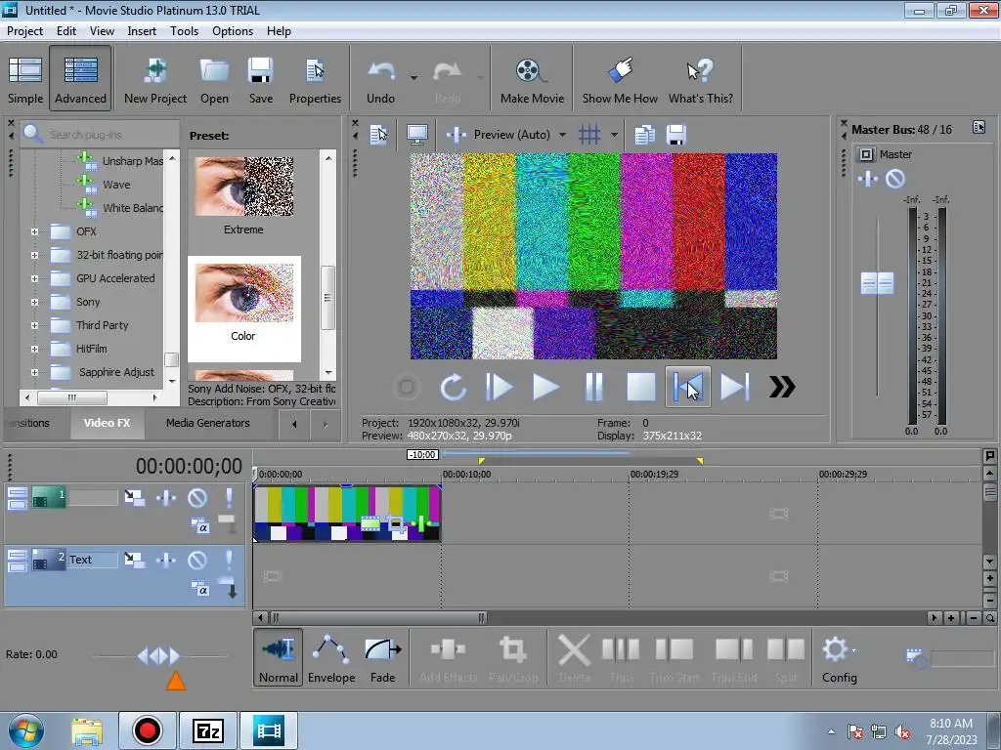Expand the 32-bit floating point folder
Screen dimensions: 1001x750
[34, 255]
